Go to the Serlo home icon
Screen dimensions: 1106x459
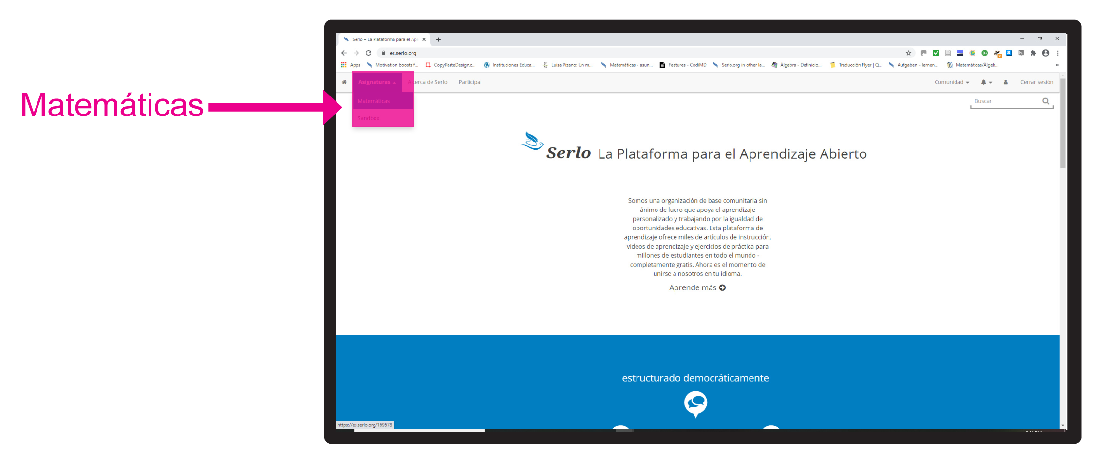click(x=344, y=82)
